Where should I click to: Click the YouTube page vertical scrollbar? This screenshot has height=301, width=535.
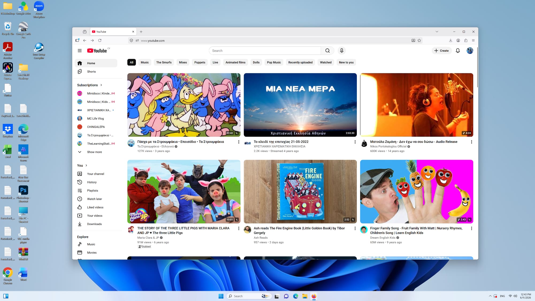click(x=477, y=67)
